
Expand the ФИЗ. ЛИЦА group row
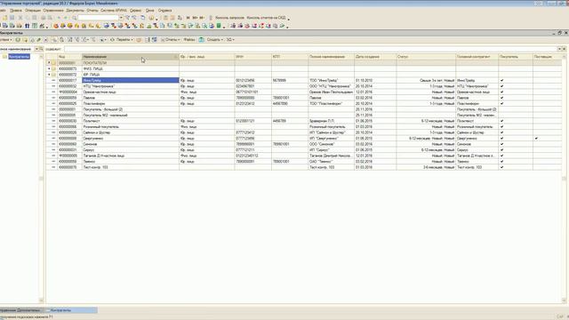tap(49, 68)
